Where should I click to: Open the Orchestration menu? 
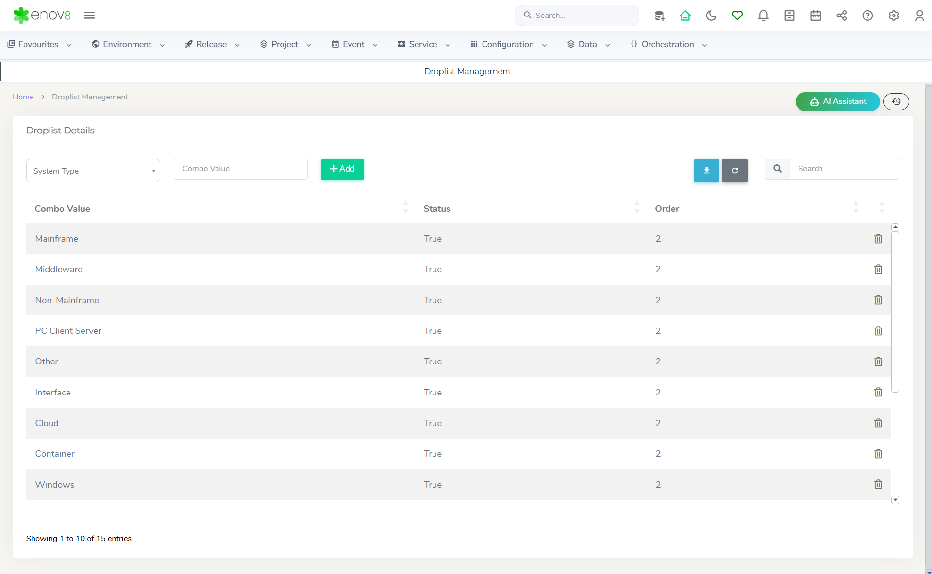[668, 44]
